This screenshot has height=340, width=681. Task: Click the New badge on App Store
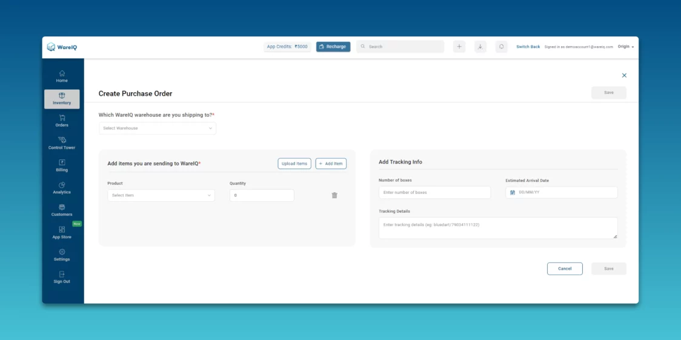(77, 224)
